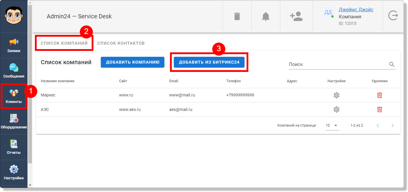This screenshot has height=192, width=408.
Task: Click the add user icon in header
Action: click(x=296, y=16)
